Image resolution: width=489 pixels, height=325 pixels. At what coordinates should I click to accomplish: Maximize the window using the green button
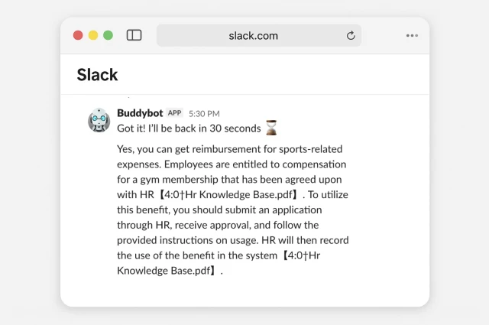pos(108,35)
